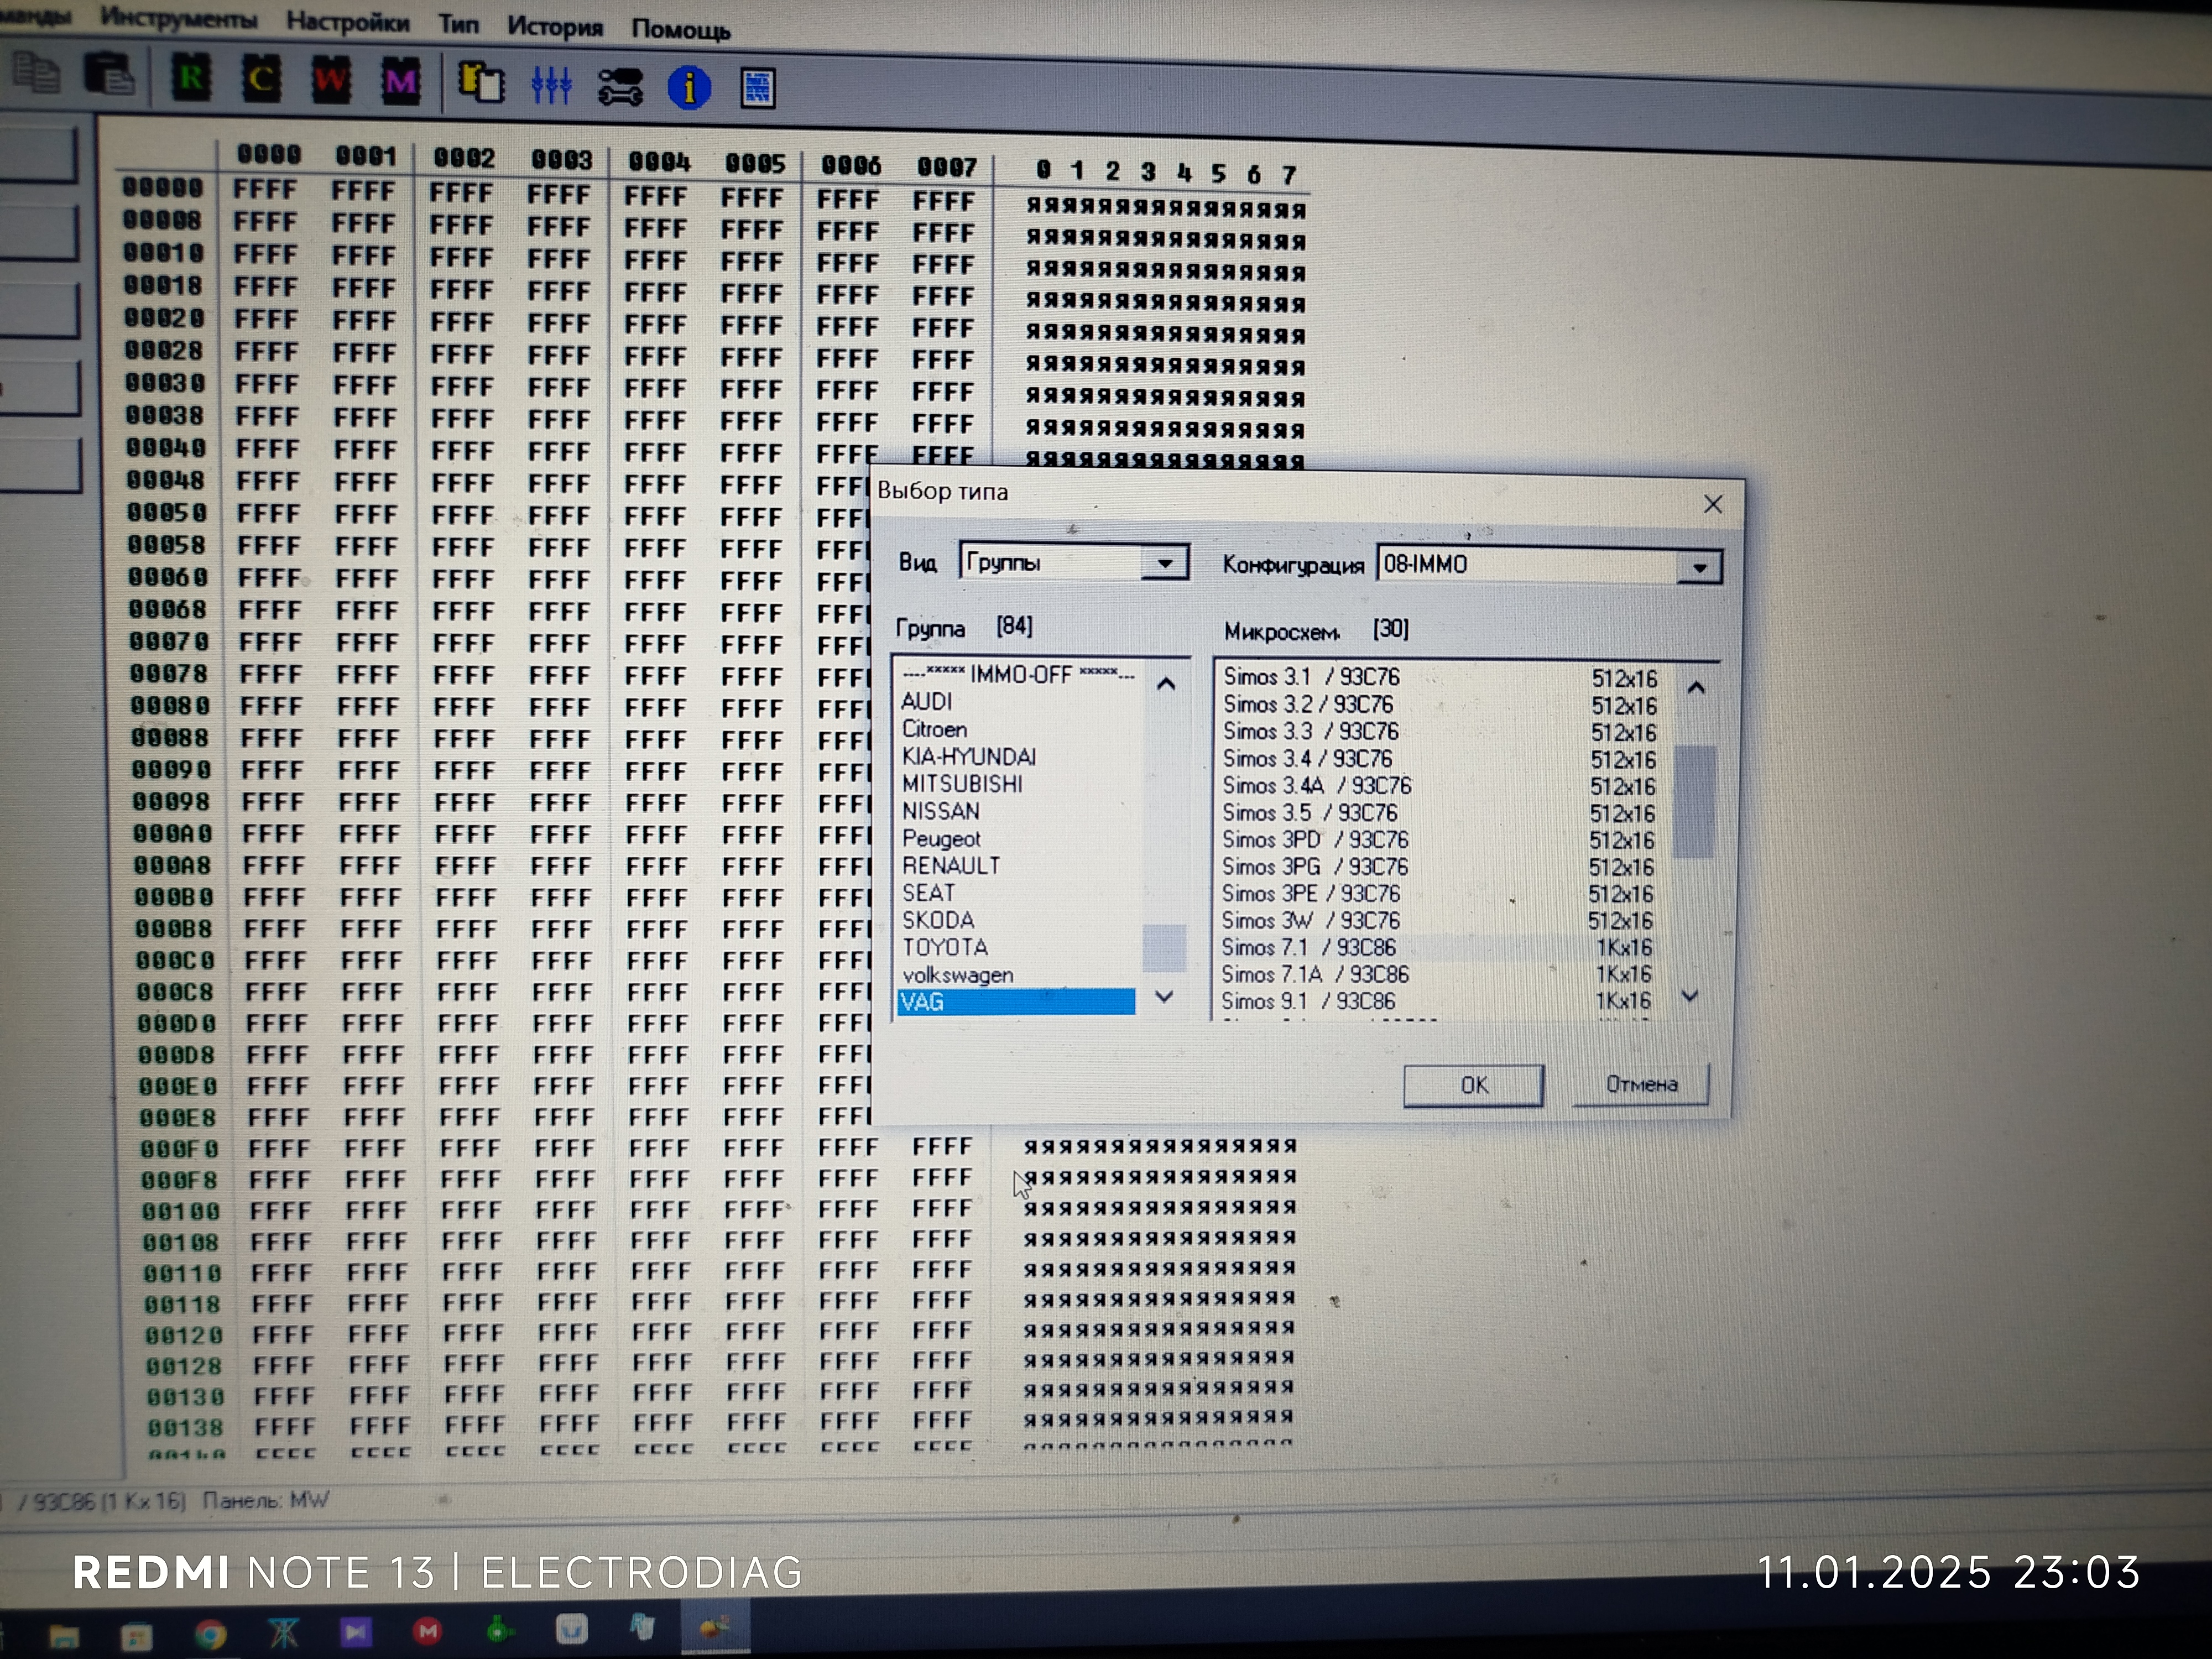The image size is (2212, 1659).
Task: Open the История menu
Action: pyautogui.click(x=555, y=27)
